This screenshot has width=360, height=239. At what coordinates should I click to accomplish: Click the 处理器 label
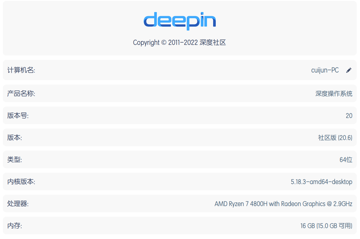[x=18, y=204]
